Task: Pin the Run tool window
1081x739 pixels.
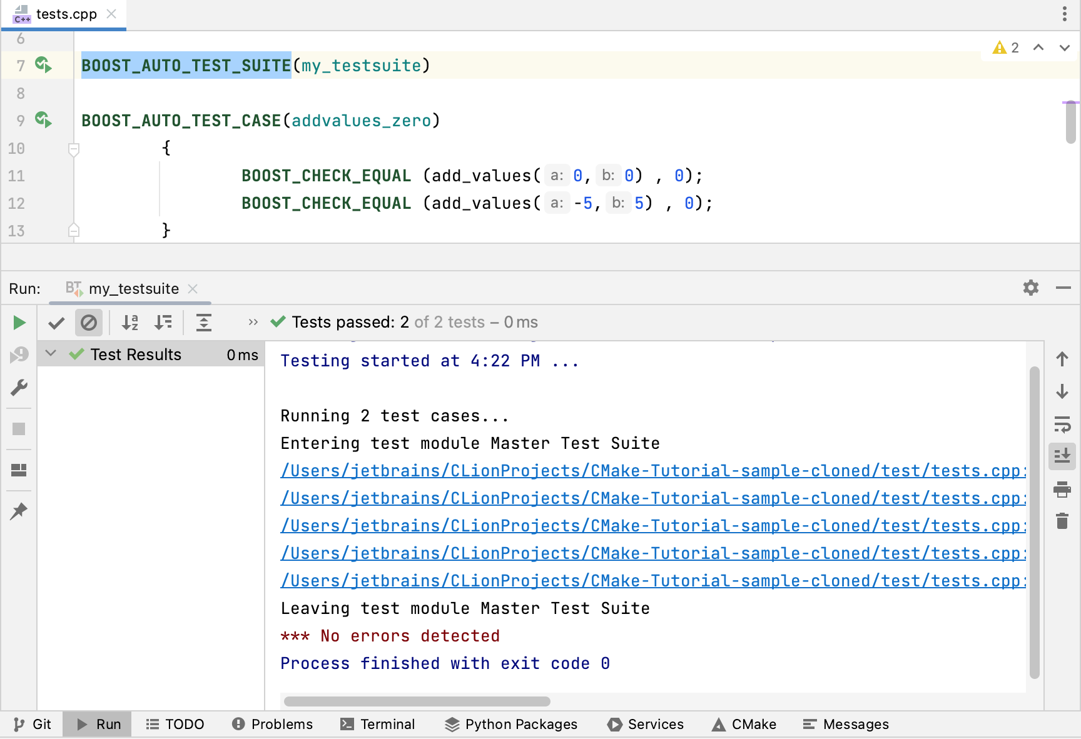Action: tap(19, 511)
